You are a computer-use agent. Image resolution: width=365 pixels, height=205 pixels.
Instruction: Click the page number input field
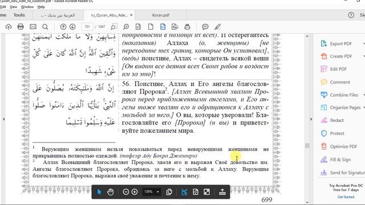(87, 27)
